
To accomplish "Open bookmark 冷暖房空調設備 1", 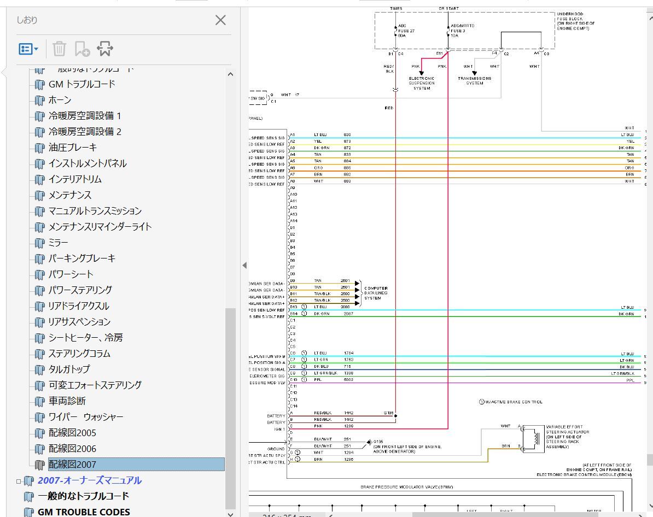I will click(85, 116).
